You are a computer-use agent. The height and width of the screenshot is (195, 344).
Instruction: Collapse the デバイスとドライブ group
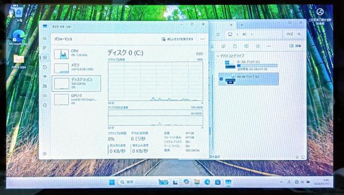(218, 56)
